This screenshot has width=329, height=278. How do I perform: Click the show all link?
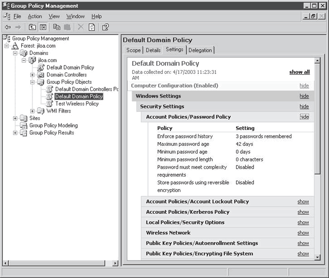coord(299,72)
